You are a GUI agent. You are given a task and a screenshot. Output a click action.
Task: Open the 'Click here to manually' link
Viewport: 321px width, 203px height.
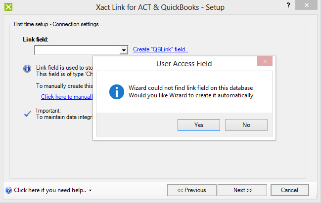tap(67, 97)
